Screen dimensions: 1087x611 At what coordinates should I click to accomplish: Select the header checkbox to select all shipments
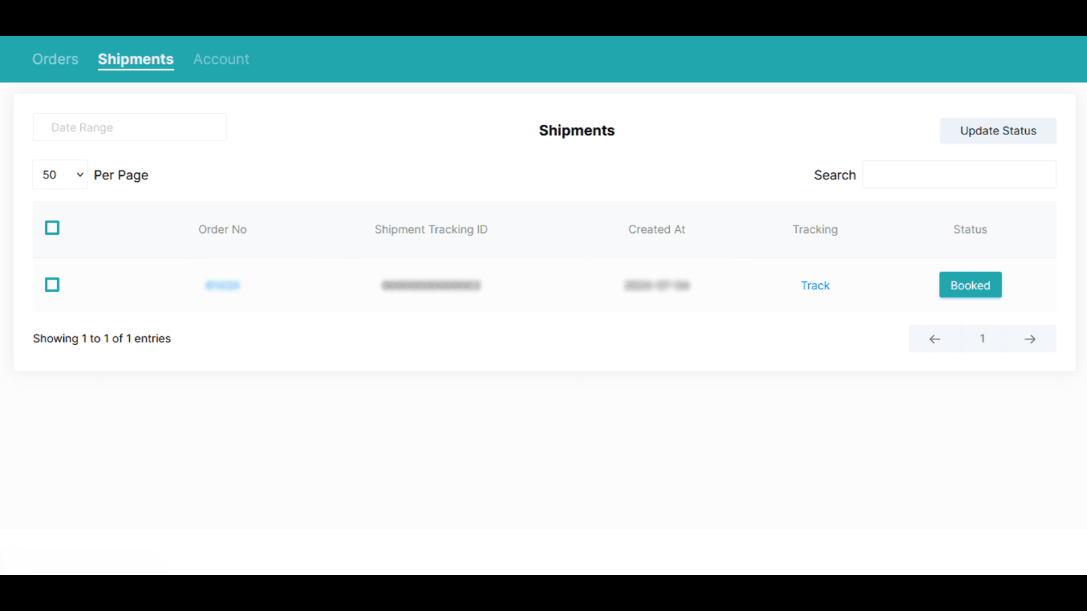tap(52, 227)
